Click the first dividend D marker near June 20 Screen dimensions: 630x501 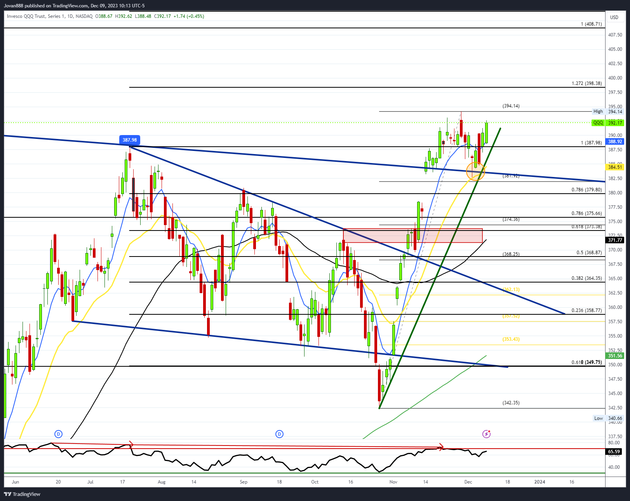coord(58,434)
